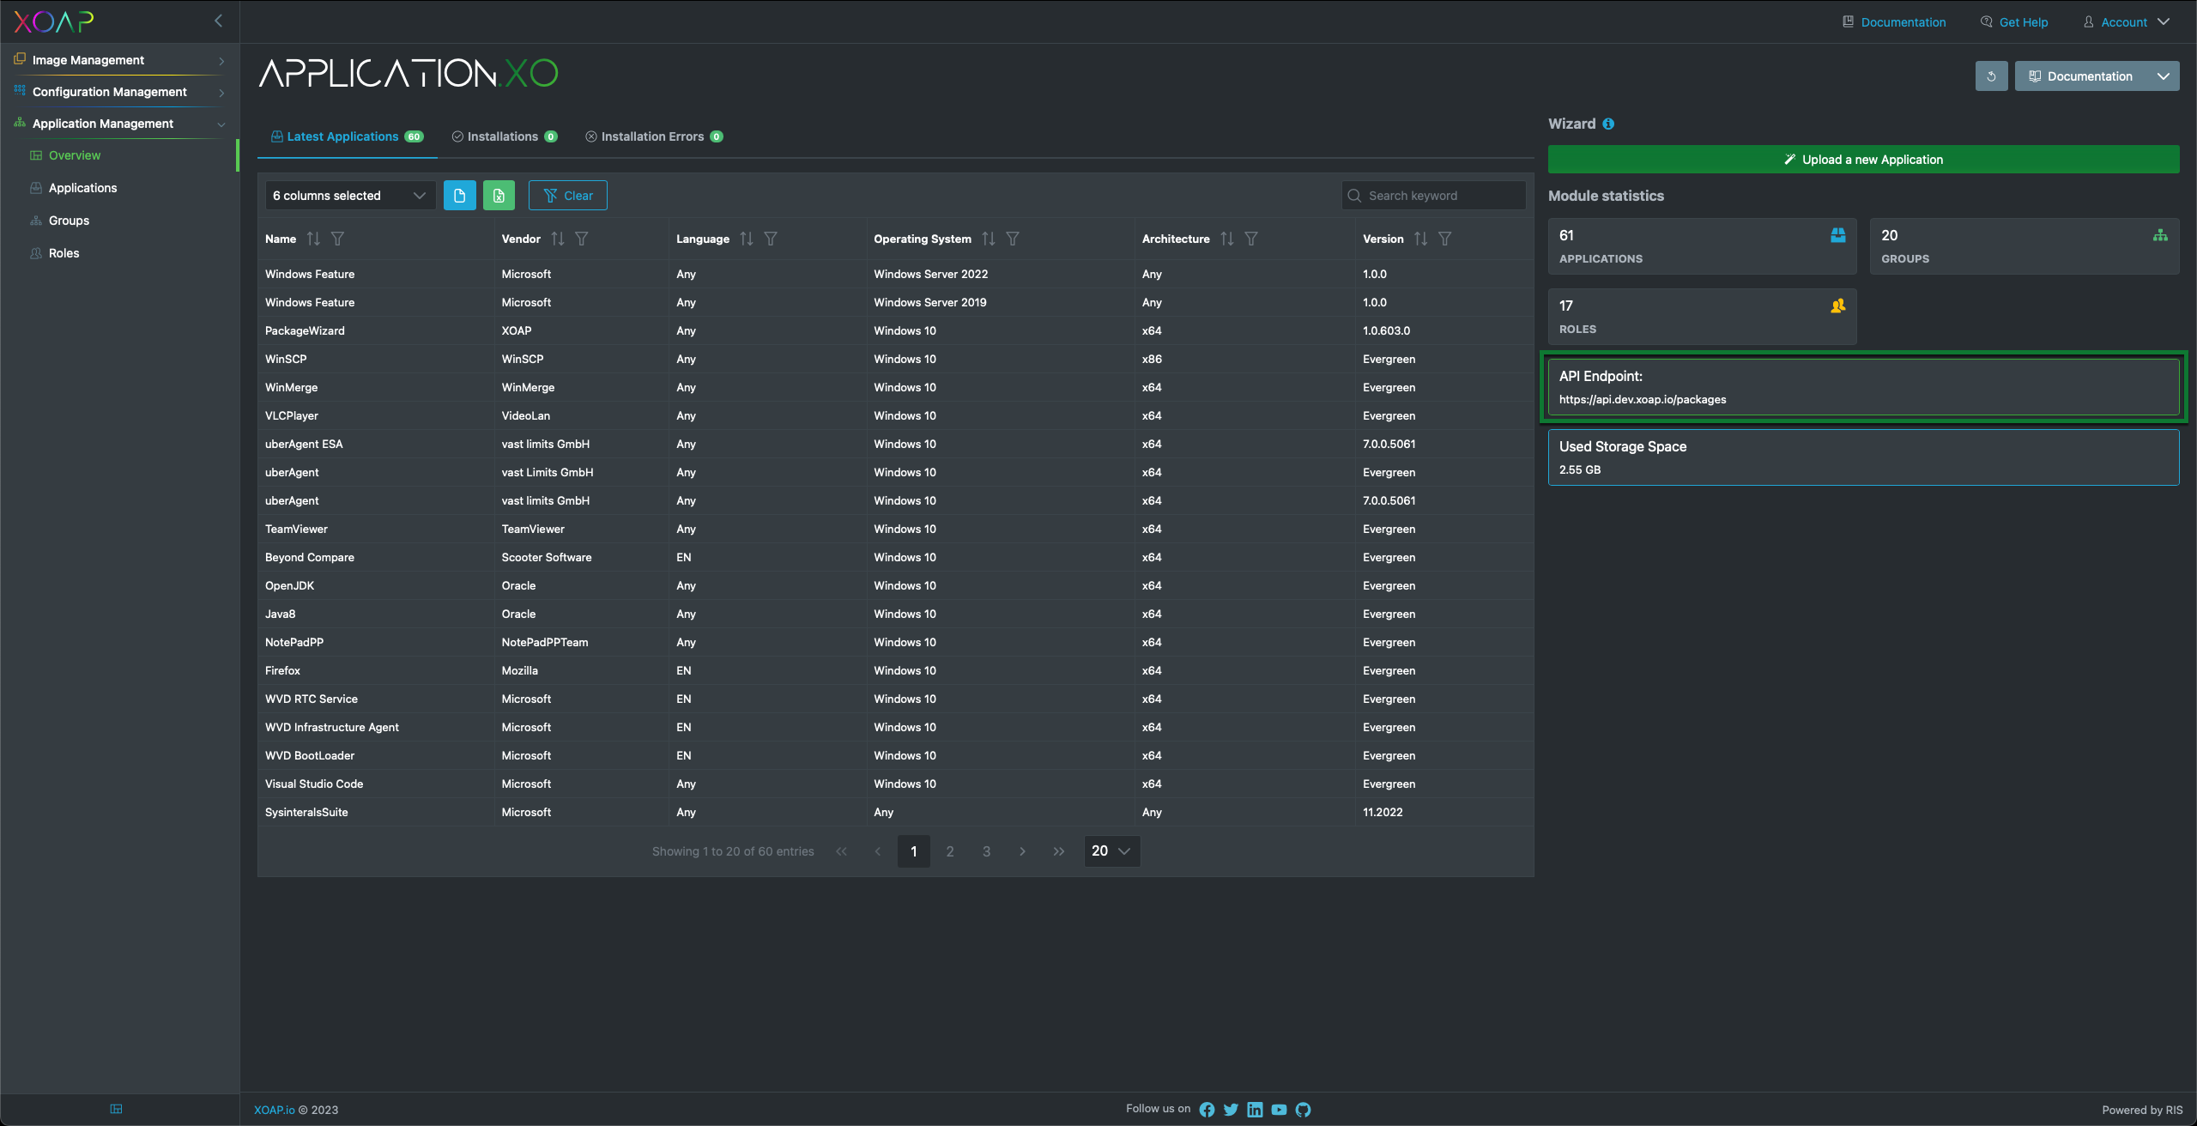The height and width of the screenshot is (1126, 2197).
Task: Sort by Vendor column arrows
Action: (x=558, y=239)
